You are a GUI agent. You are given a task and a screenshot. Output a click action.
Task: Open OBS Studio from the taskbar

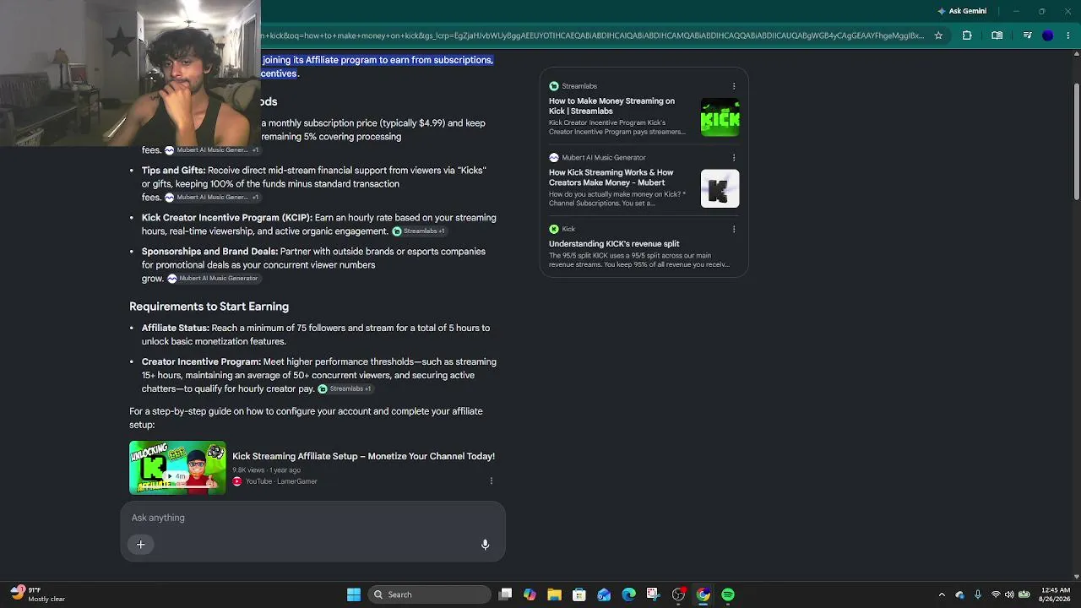(678, 594)
